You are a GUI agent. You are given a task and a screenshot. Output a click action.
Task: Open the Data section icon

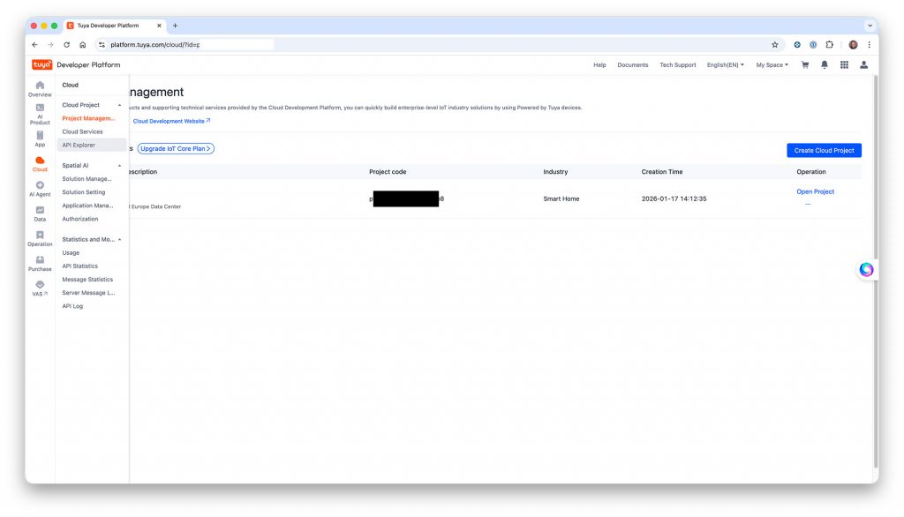click(x=40, y=213)
